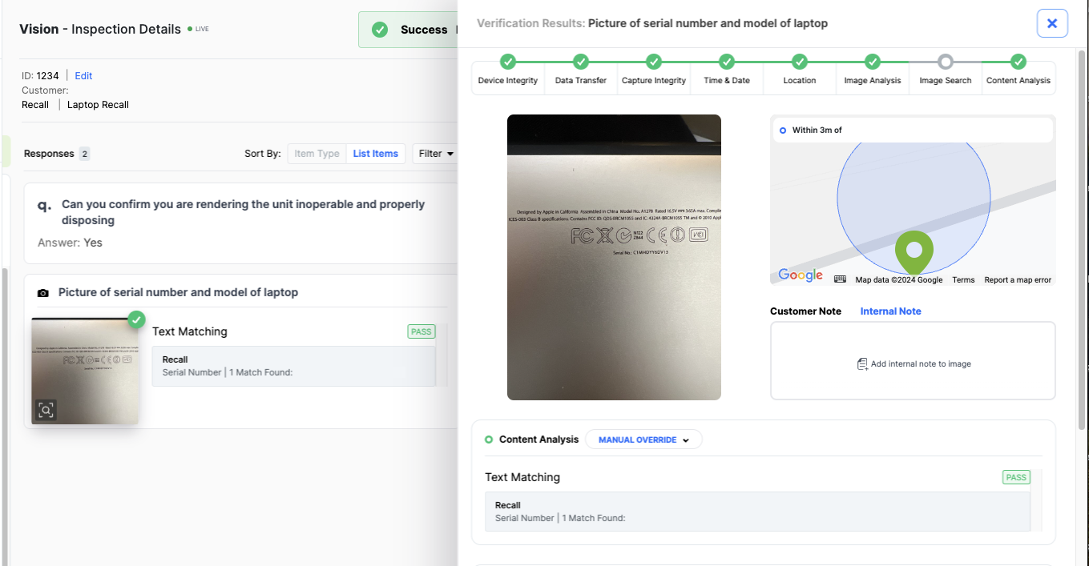The image size is (1089, 566).
Task: Select the Location step checkmark icon
Action: click(x=800, y=62)
